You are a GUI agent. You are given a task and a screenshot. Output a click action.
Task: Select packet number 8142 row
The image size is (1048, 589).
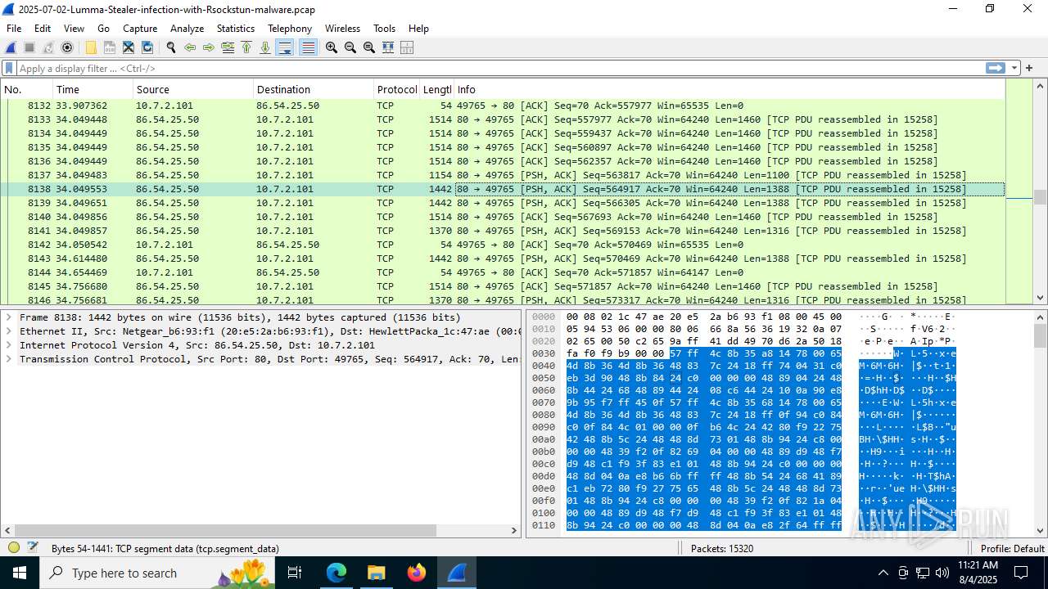[x=503, y=245]
